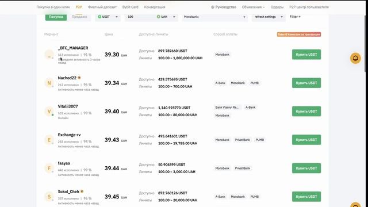
Task: Open Vitalii3007 merchant profile name
Action: 68,106
